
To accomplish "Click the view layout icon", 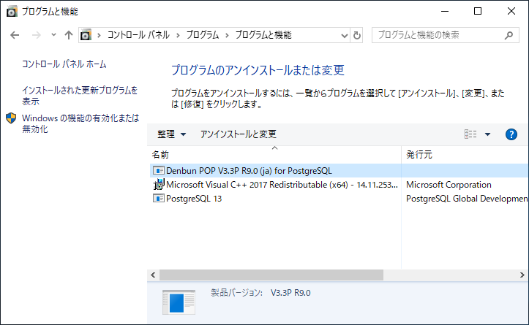I will point(470,134).
